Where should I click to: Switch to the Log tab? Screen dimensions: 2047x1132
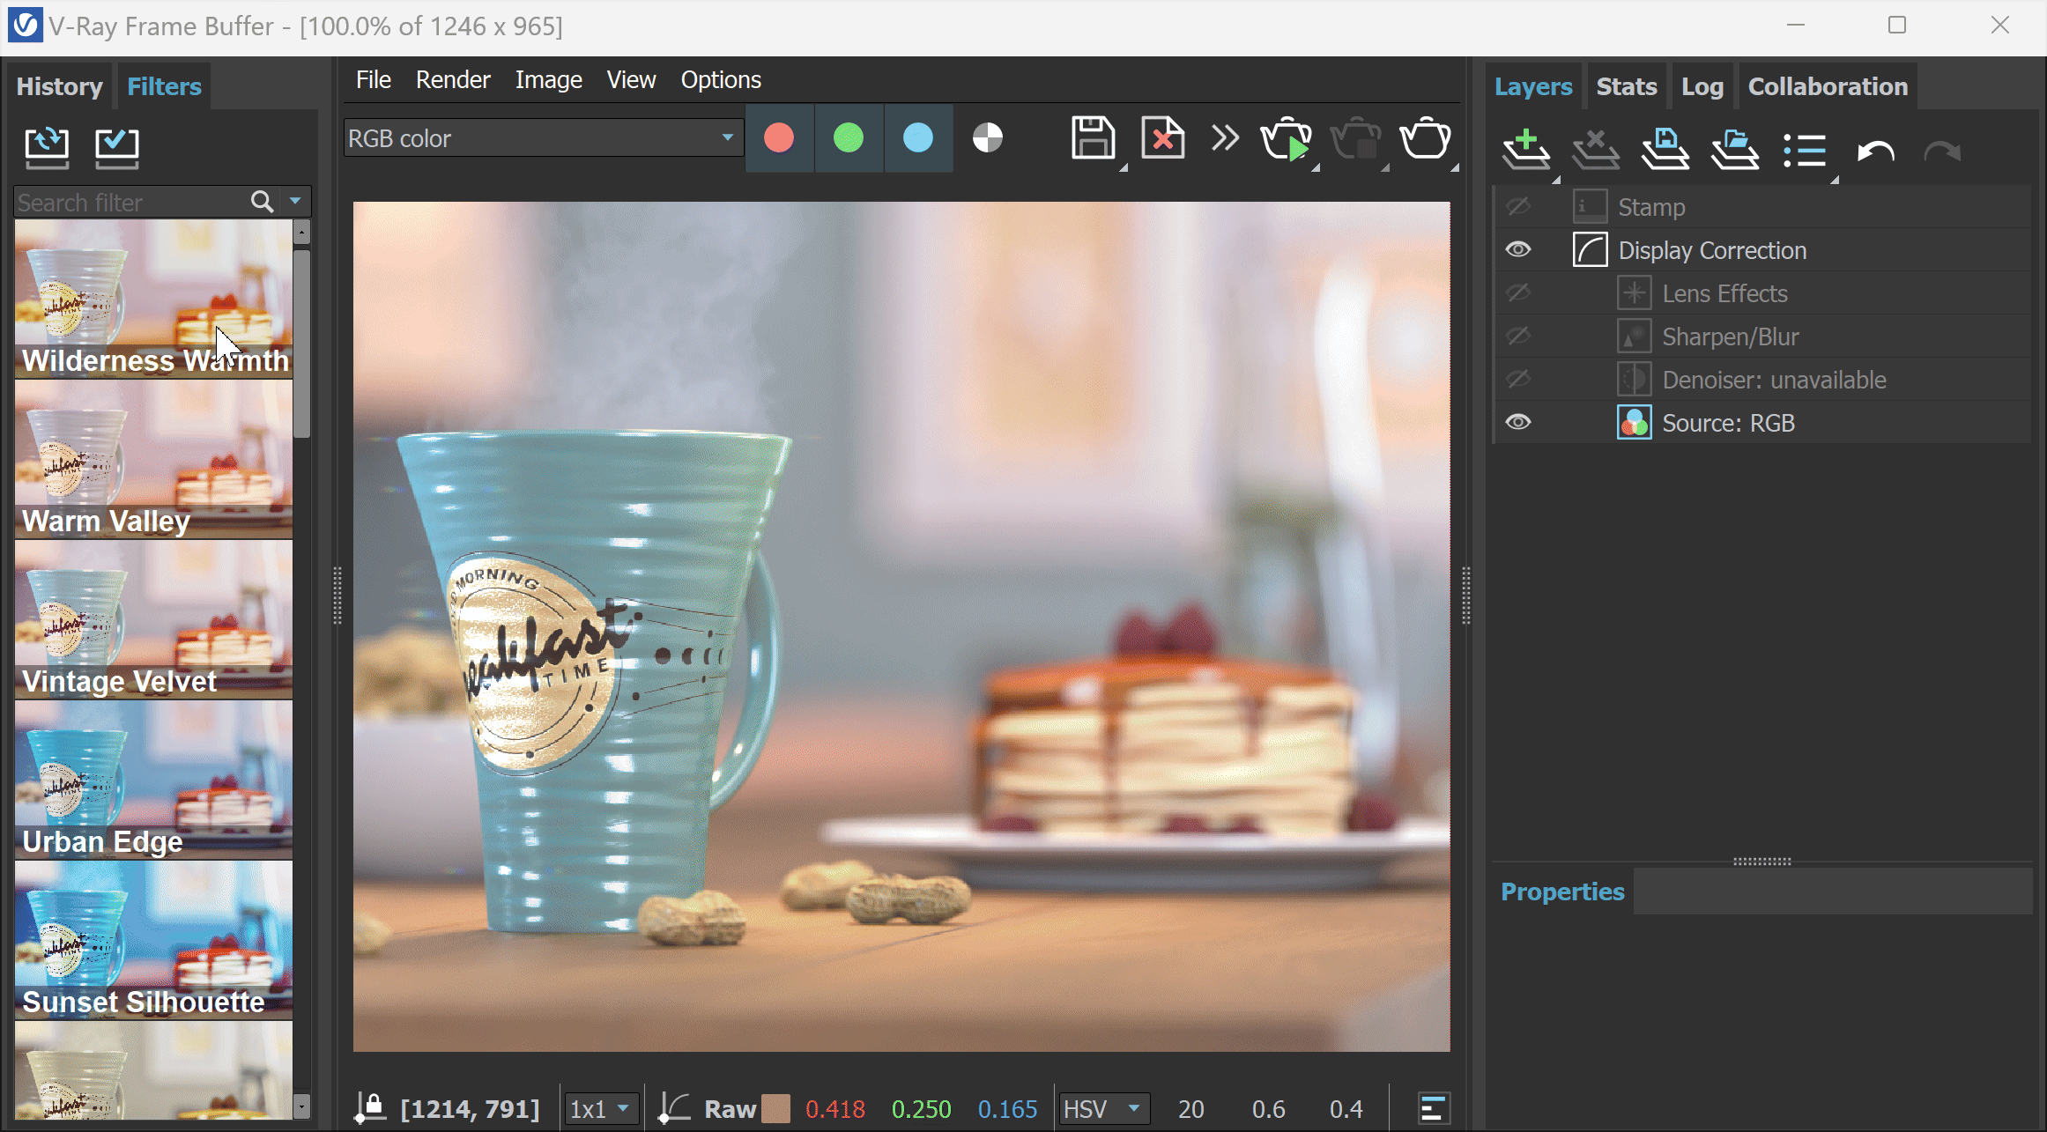[x=1702, y=86]
